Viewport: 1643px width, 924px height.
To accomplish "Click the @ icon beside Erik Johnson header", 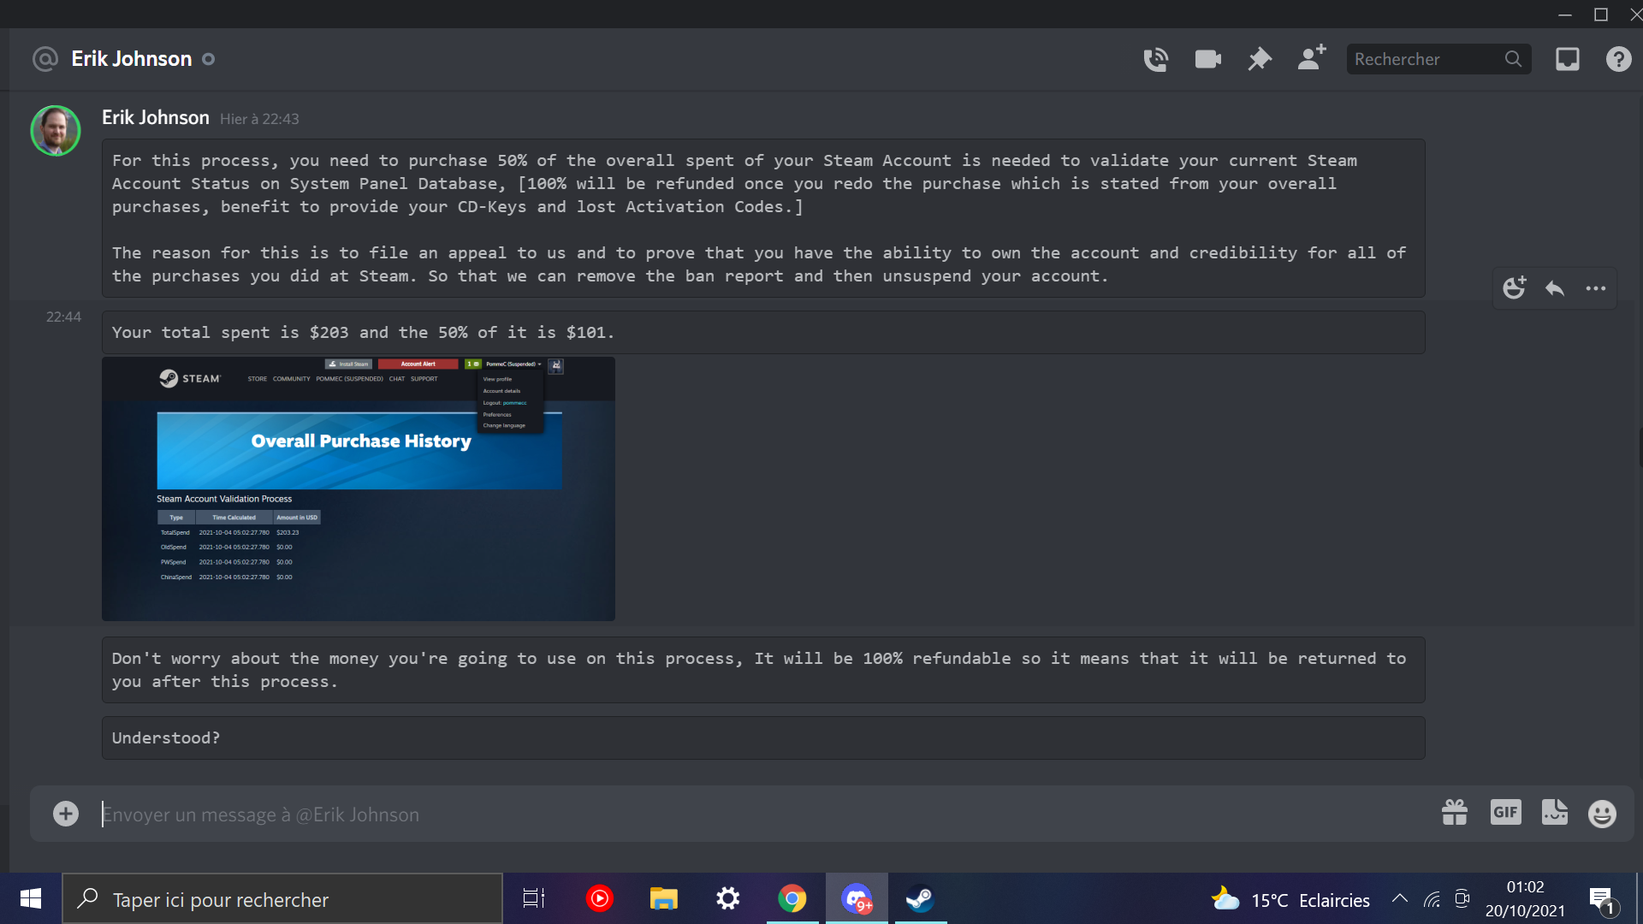I will (x=44, y=59).
